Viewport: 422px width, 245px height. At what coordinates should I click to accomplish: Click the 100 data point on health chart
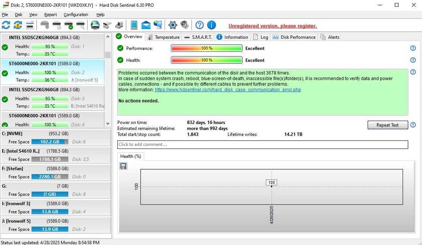(x=271, y=186)
